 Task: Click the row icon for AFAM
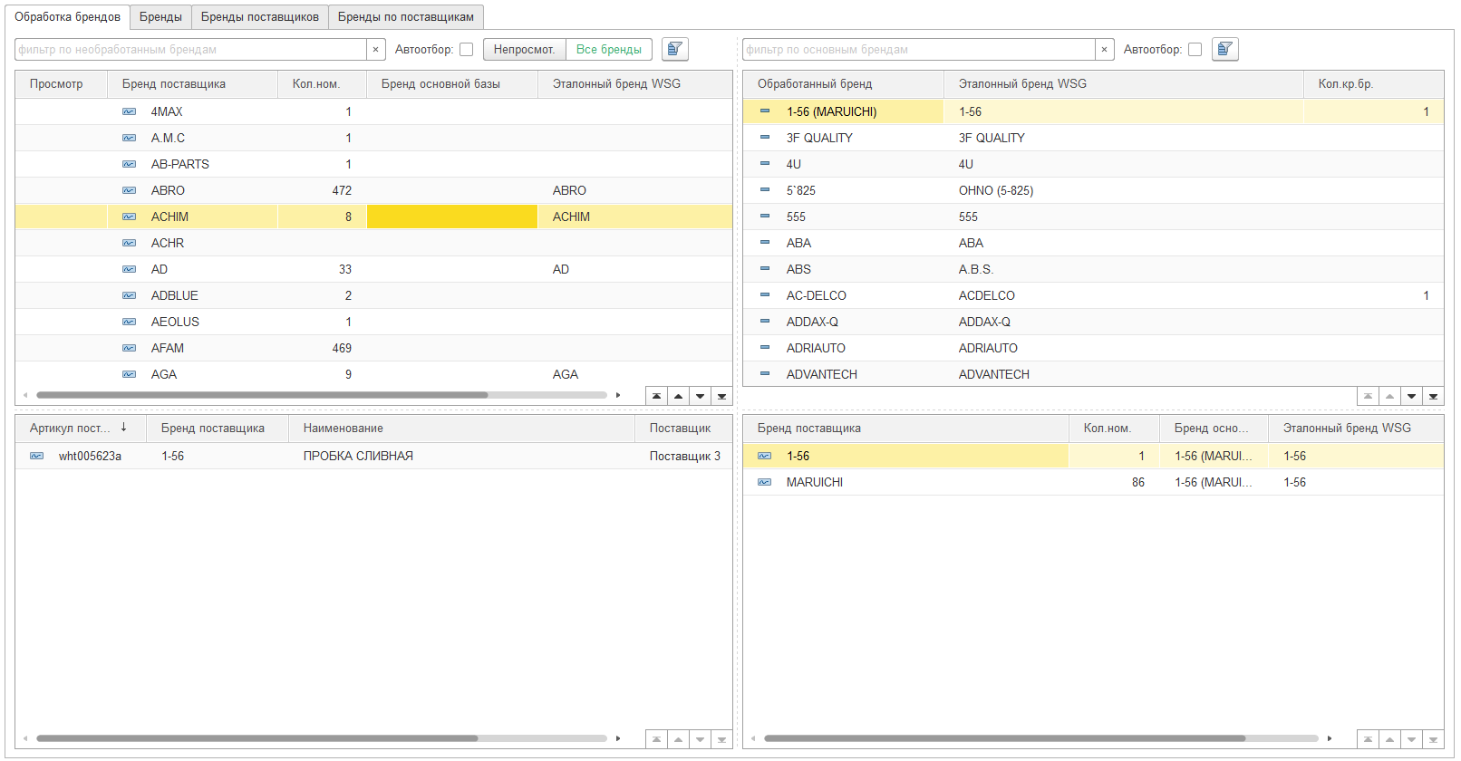(130, 348)
